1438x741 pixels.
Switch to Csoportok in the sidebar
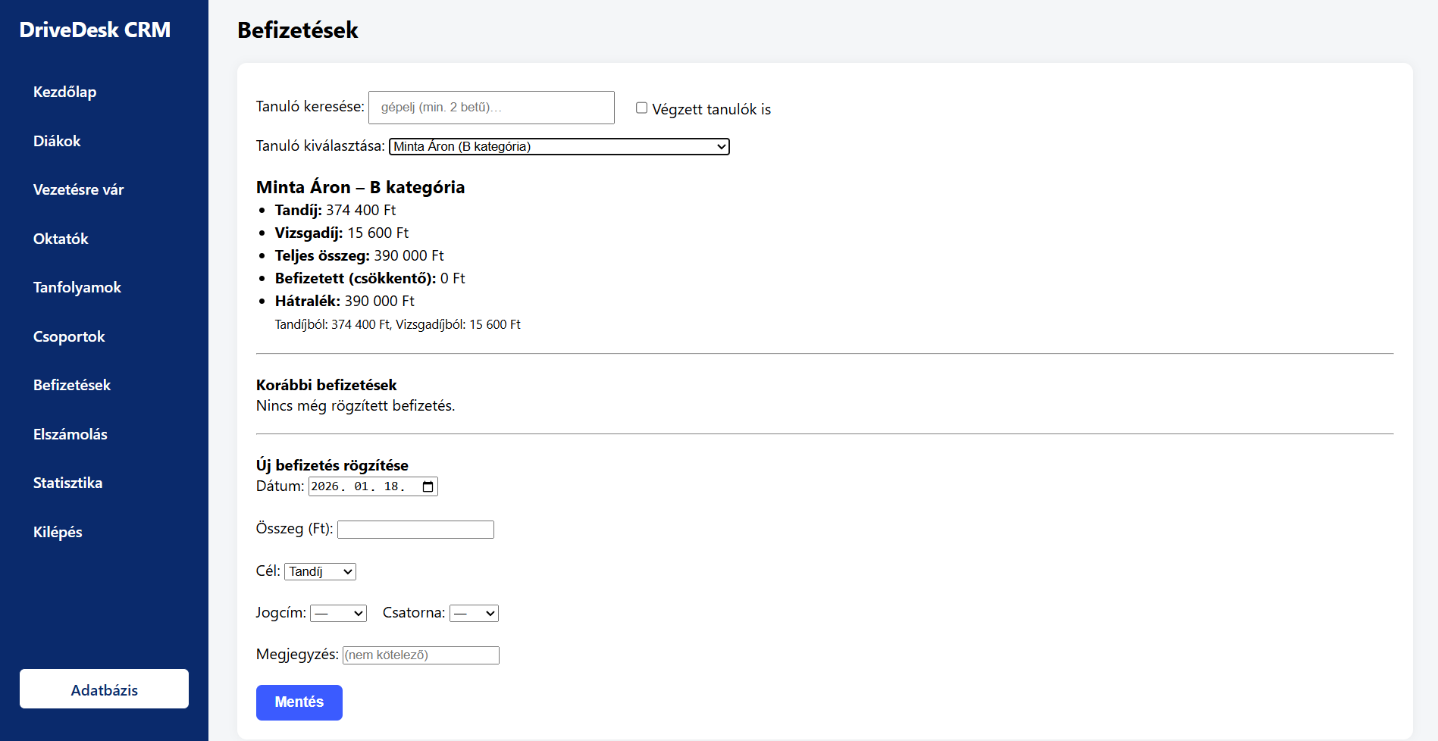[x=69, y=336]
